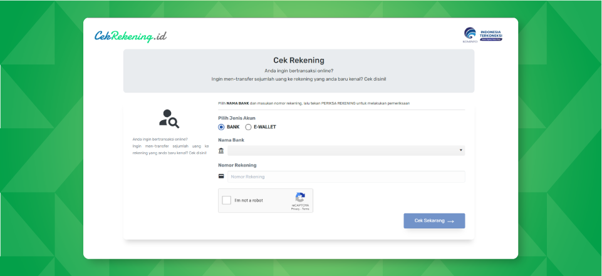Click the Nama Bank field label
Viewport: 602px width, 276px height.
(x=231, y=140)
